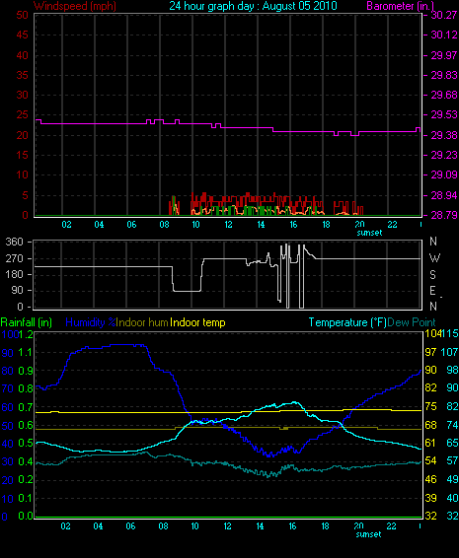Viewport: 459px width, 558px height.
Task: Click the 'Indoor hum' olive legend label
Action: [x=142, y=322]
